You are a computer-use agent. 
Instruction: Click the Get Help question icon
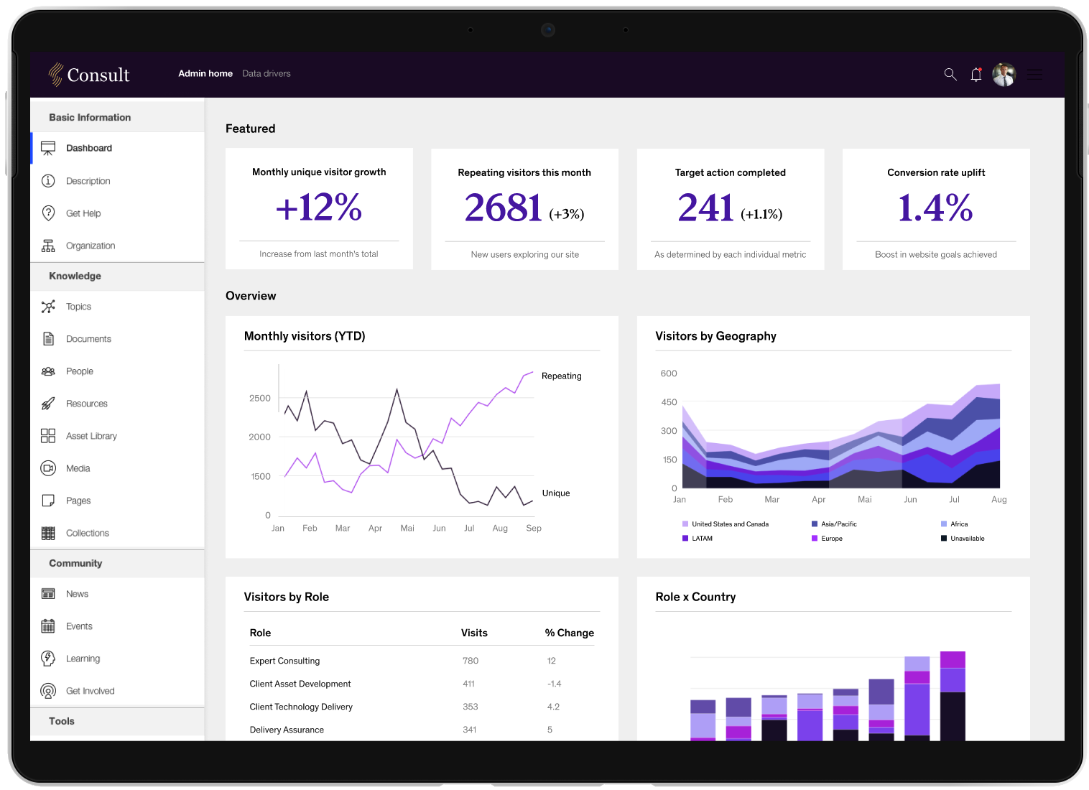pos(48,213)
